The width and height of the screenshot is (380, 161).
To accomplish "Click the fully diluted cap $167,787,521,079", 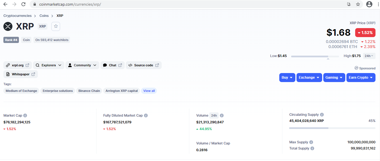I will tap(117, 122).
